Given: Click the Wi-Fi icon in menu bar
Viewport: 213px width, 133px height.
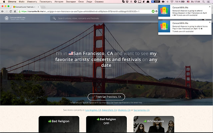Looking at the screenshot, I should click(x=172, y=2).
